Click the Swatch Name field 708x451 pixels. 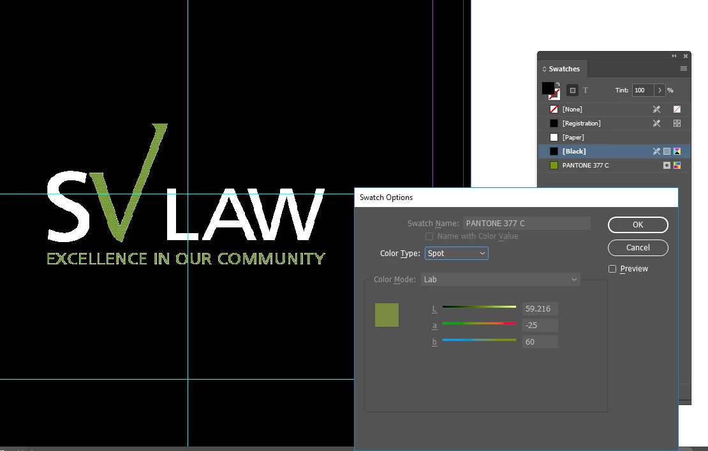click(526, 223)
